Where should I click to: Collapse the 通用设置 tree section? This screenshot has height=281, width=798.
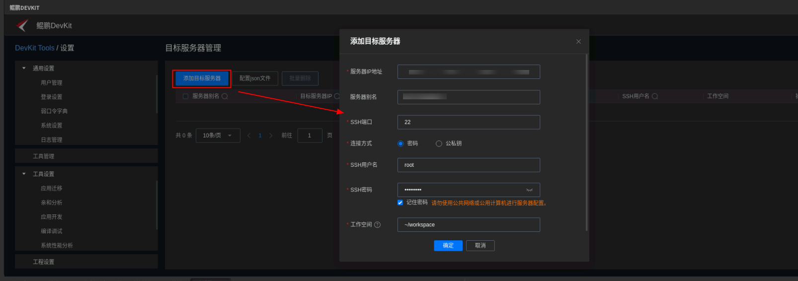(x=24, y=68)
